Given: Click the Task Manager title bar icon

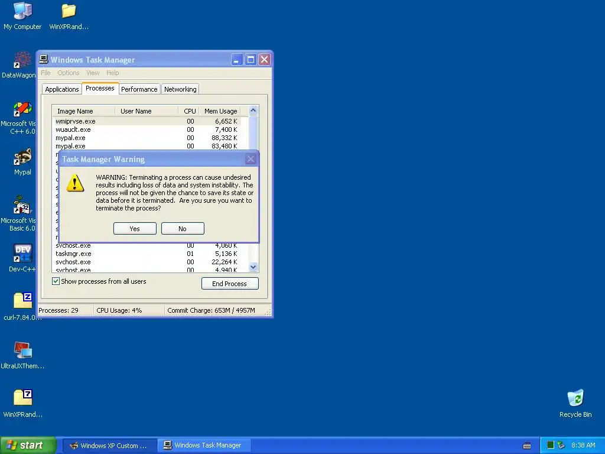Looking at the screenshot, I should click(44, 60).
